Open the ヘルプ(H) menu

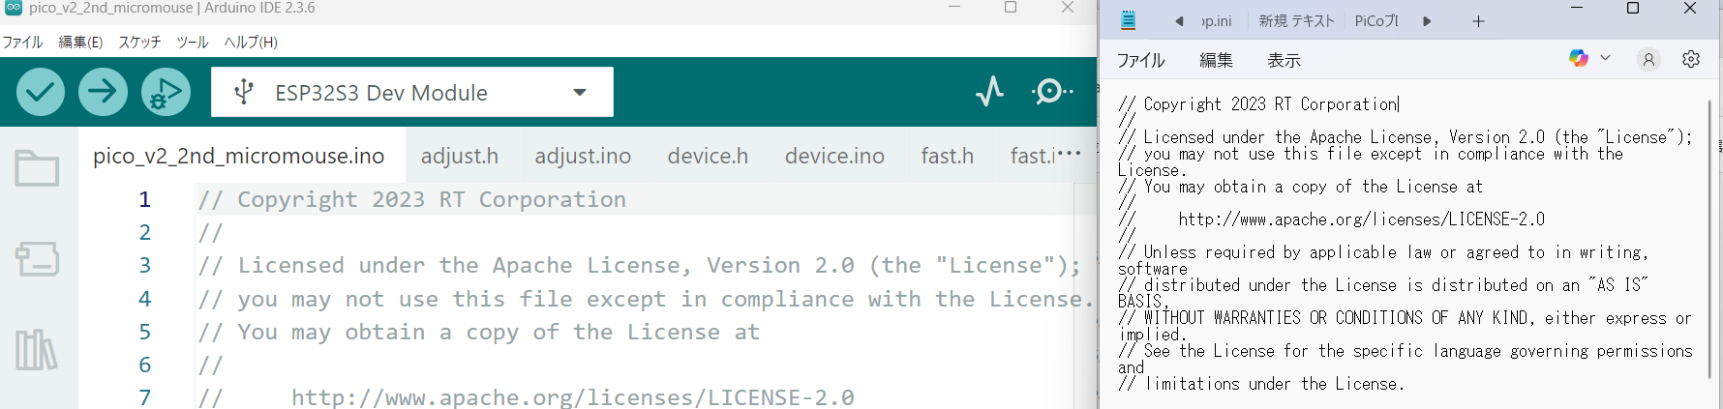pos(251,42)
